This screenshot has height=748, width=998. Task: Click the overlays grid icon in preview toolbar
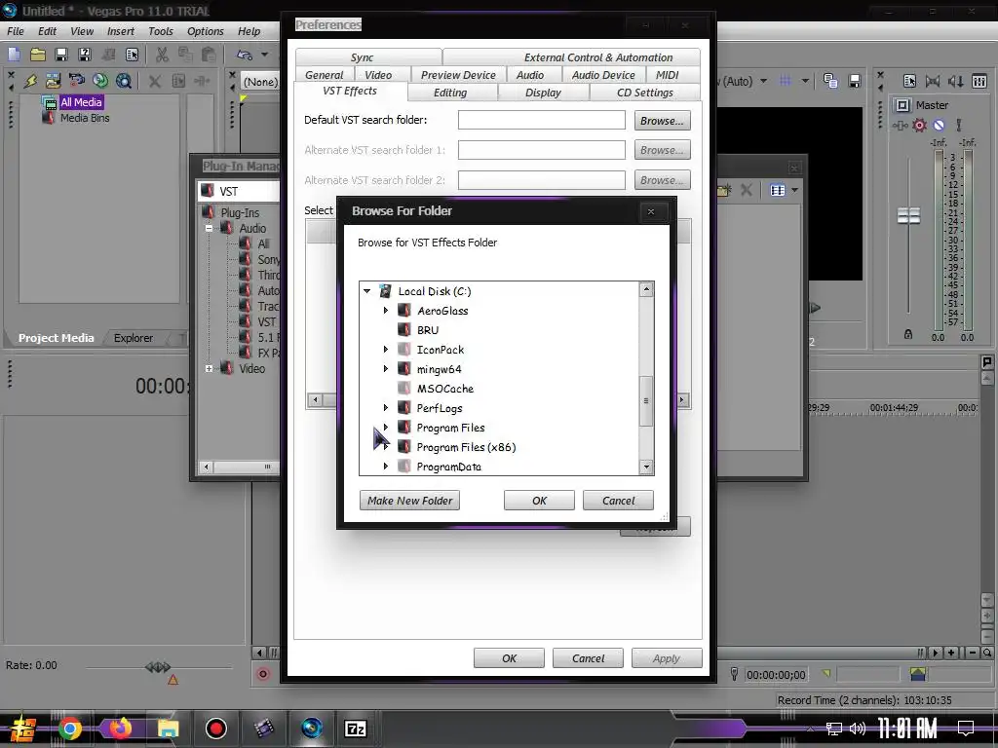click(x=787, y=81)
